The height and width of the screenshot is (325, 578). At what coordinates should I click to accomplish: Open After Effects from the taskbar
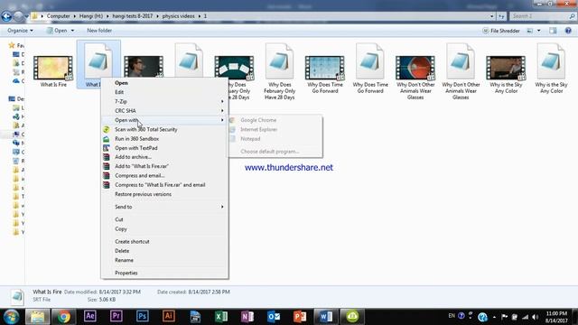click(90, 316)
